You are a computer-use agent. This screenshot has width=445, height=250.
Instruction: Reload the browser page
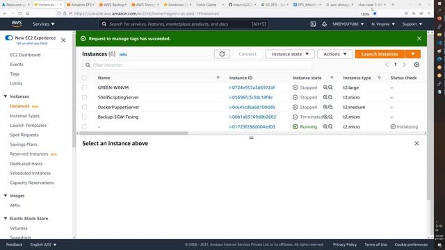20,13
